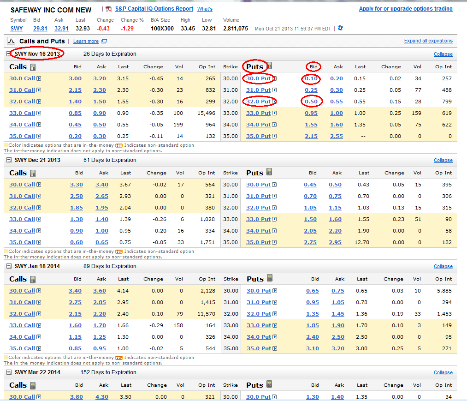Open the S&P Capital IQ PDF icon

pos(109,9)
